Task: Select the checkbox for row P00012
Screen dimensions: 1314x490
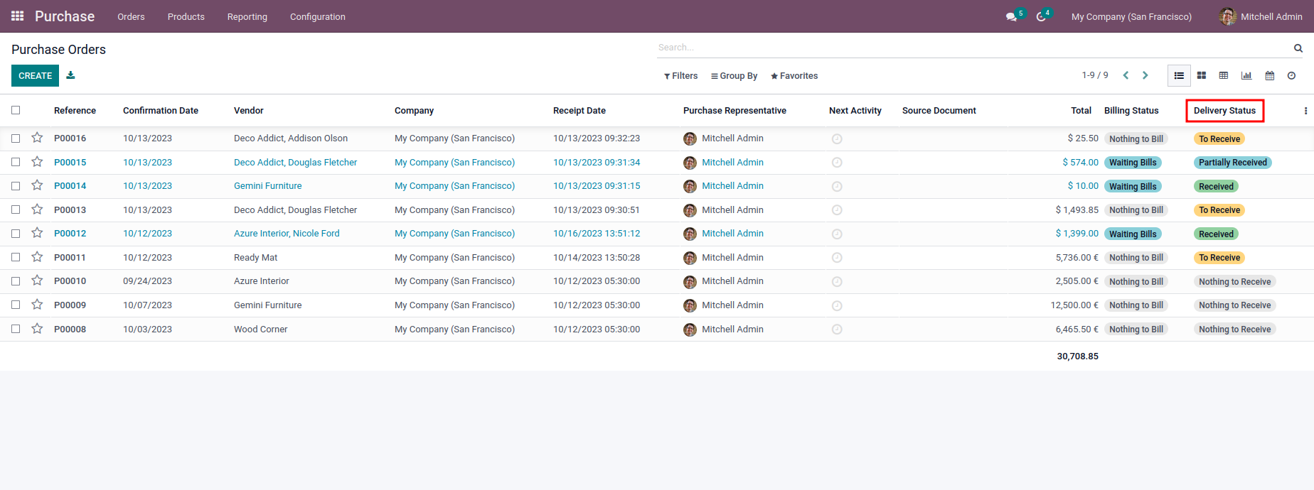Action: (16, 233)
